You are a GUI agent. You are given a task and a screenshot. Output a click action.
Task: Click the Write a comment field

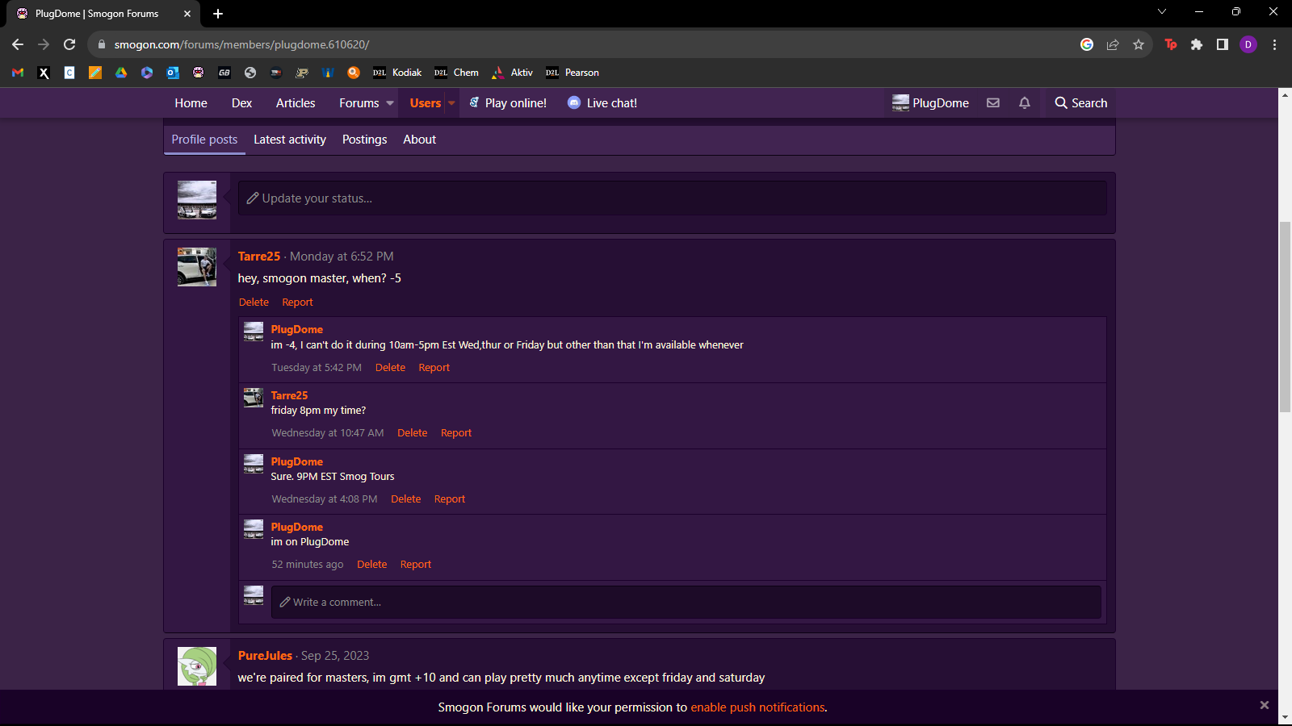686,603
